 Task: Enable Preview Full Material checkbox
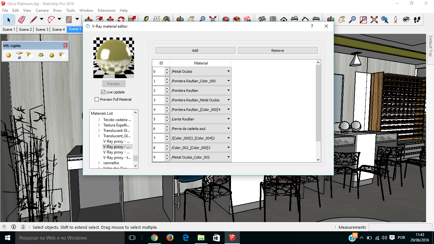pos(97,99)
